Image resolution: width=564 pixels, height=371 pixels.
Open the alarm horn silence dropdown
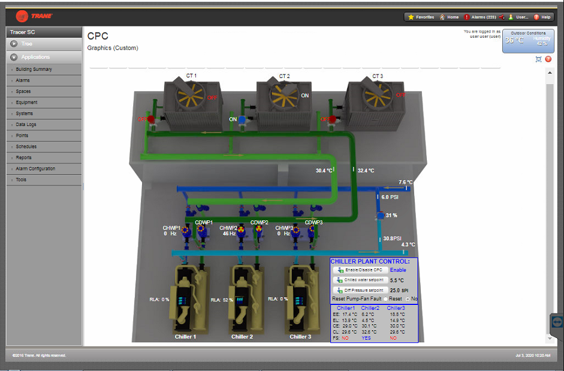click(x=502, y=17)
